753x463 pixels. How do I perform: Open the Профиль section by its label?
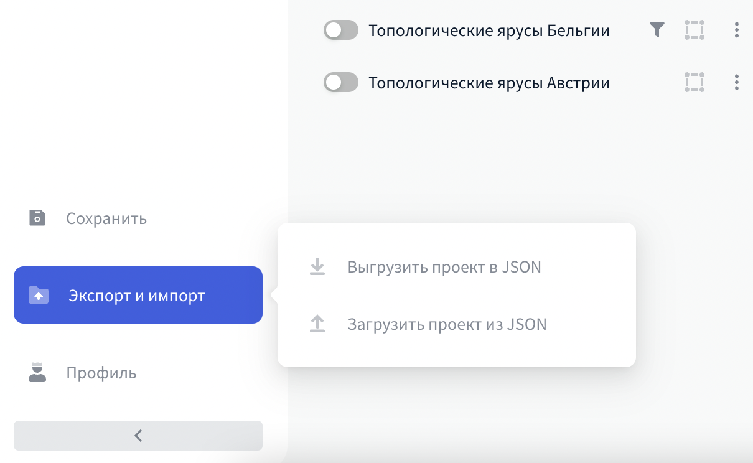pos(101,373)
